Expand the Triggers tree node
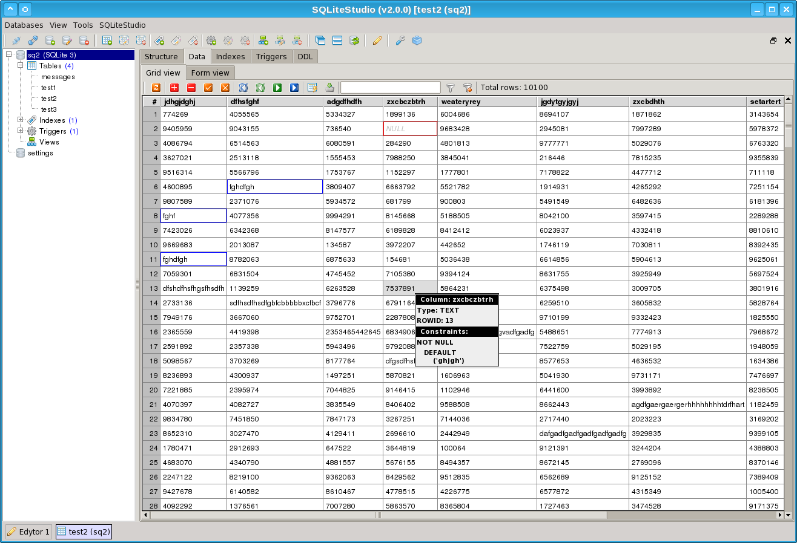The width and height of the screenshot is (797, 543). tap(21, 131)
